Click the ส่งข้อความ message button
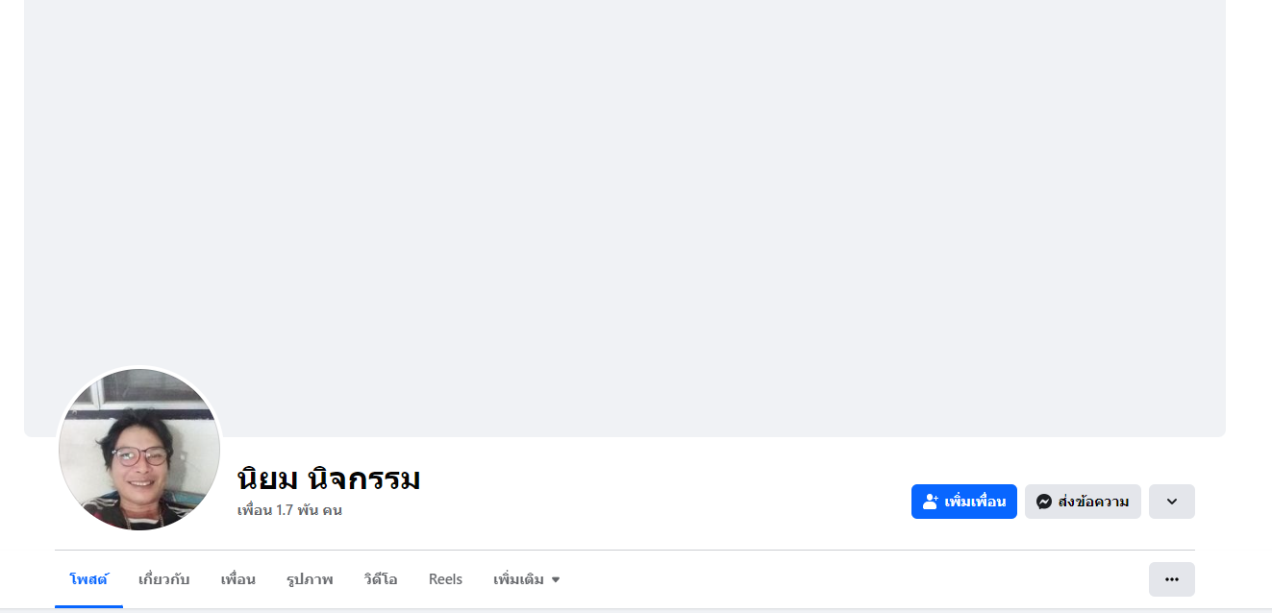This screenshot has height=613, width=1272. click(x=1083, y=502)
